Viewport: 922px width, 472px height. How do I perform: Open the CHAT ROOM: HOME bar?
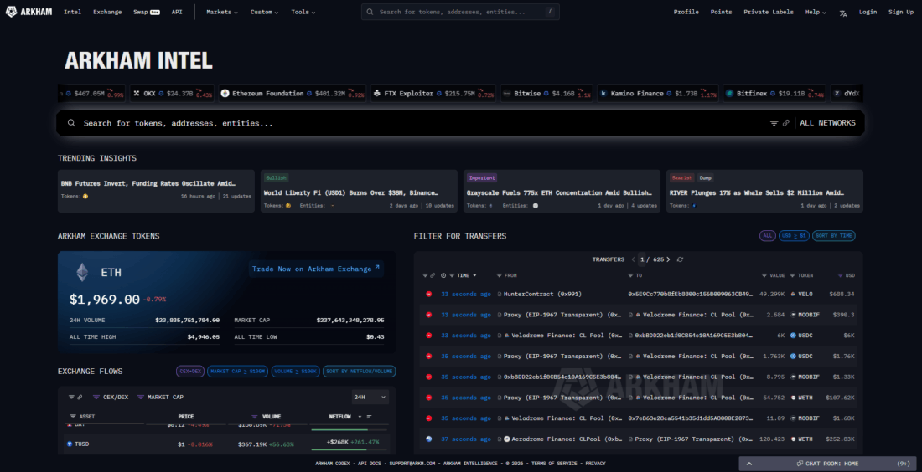[x=827, y=464]
